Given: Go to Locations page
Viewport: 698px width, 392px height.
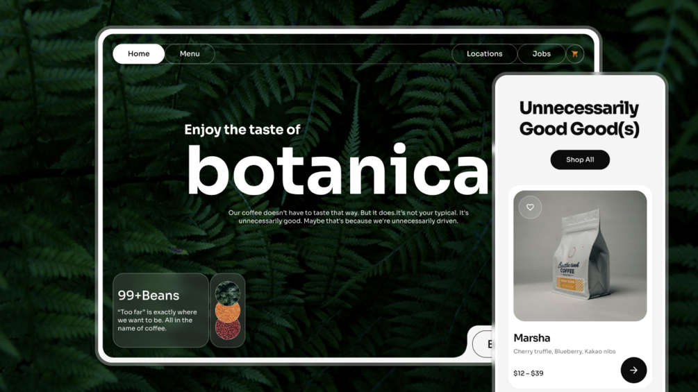Looking at the screenshot, I should (484, 54).
